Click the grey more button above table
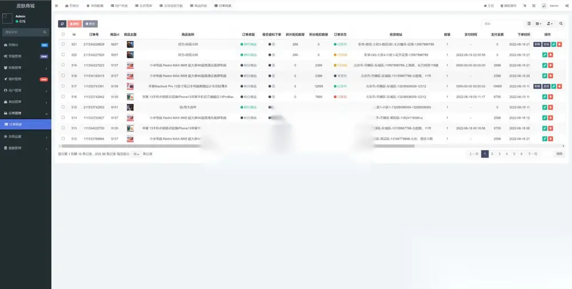The width and height of the screenshot is (572, 289). 90,23
